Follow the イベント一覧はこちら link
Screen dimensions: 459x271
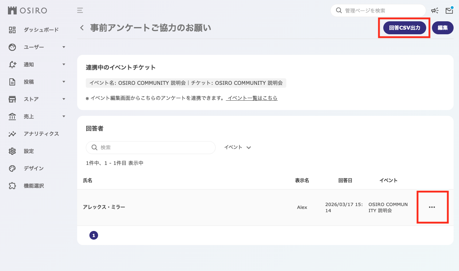coord(252,98)
